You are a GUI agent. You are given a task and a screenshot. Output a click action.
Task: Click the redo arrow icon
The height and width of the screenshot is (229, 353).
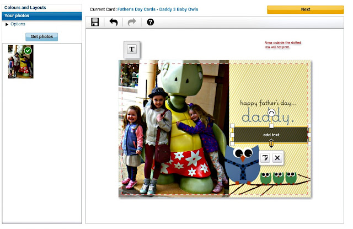pos(132,22)
